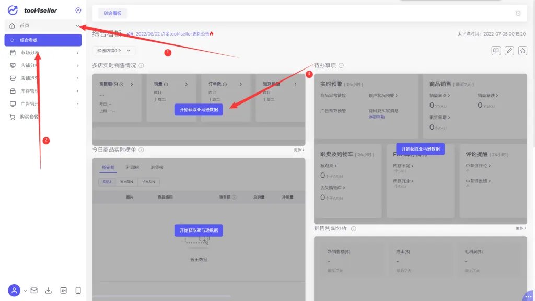This screenshot has width=535, height=301.
Task: Click the tool4seller logo
Action: (x=32, y=10)
